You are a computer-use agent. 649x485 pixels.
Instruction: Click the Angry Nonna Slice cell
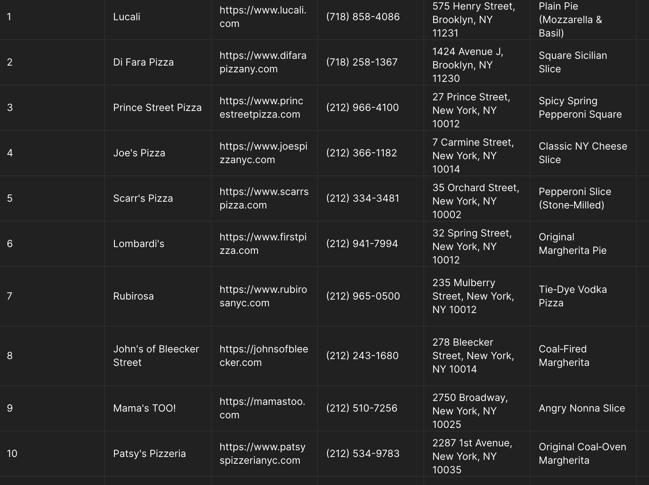(x=582, y=408)
